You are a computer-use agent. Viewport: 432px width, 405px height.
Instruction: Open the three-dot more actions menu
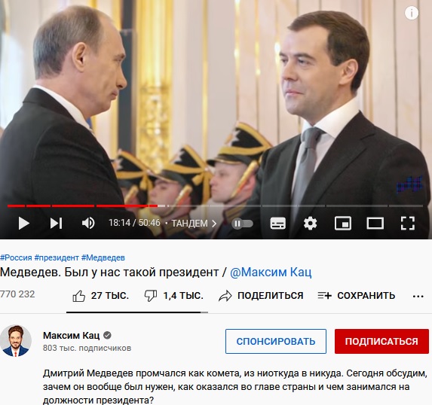pos(418,297)
